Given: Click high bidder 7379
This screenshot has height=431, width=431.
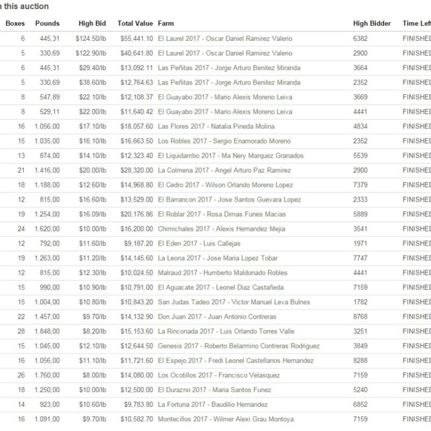Looking at the screenshot, I should [x=360, y=185].
